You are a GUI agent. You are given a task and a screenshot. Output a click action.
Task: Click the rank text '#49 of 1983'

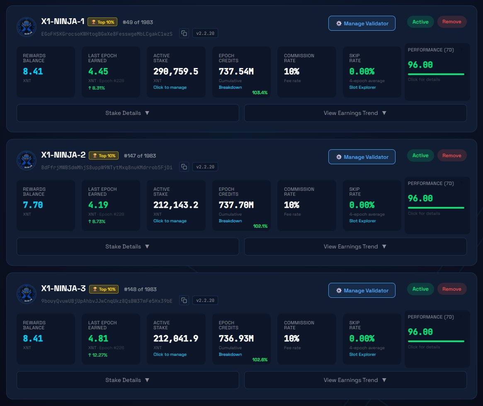coord(138,22)
